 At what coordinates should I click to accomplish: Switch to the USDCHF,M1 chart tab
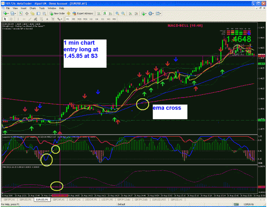pyautogui.click(x=91, y=199)
